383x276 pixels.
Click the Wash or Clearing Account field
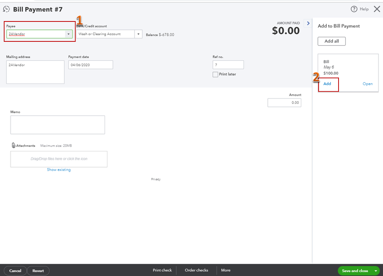[x=105, y=34]
